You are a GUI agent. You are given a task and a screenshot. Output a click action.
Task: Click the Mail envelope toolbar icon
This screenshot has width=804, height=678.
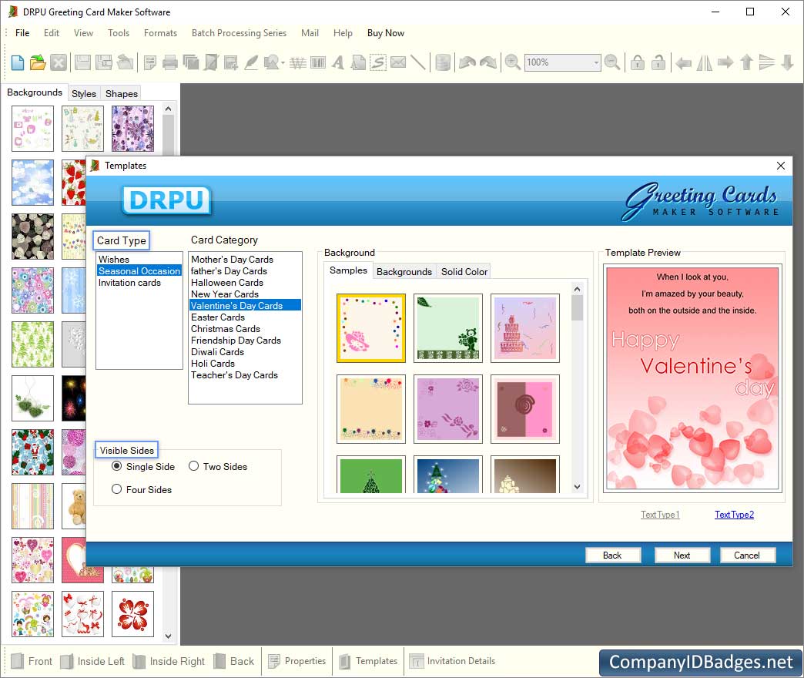coord(398,62)
